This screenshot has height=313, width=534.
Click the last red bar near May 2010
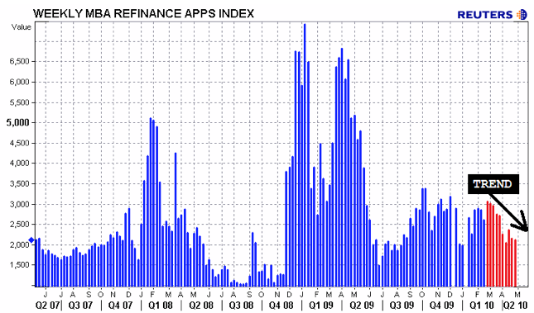coord(515,263)
